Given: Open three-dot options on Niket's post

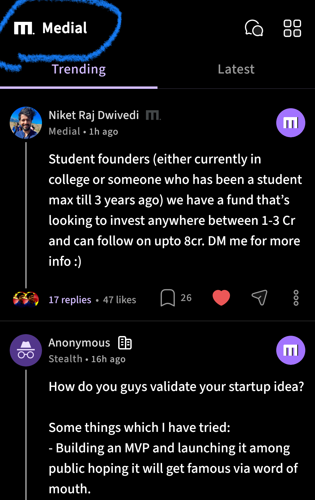Looking at the screenshot, I should click(296, 298).
